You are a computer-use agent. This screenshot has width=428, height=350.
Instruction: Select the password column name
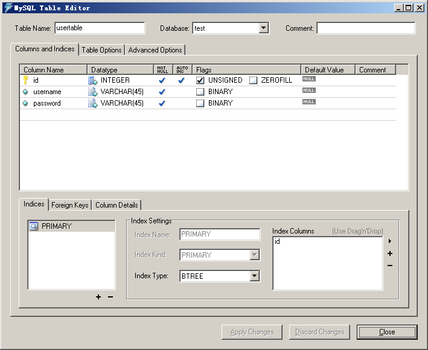click(x=47, y=103)
